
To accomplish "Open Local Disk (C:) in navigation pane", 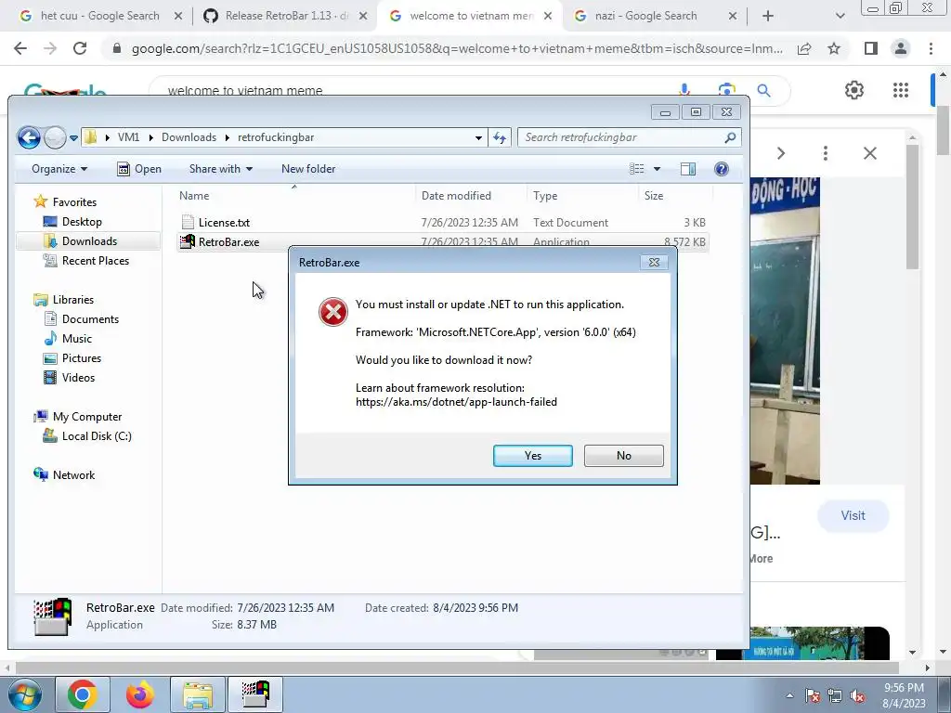I will click(87, 436).
